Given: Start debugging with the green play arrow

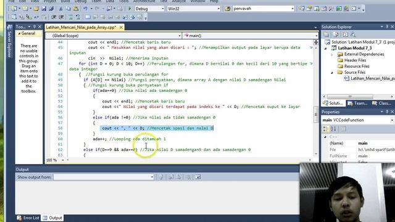Looking at the screenshot, I should click(130, 9).
